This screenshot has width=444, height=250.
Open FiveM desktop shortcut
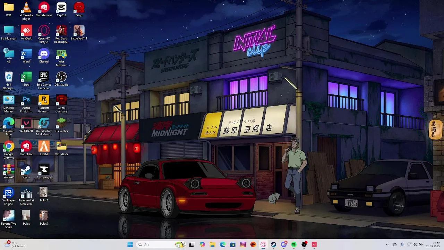pyautogui.click(x=44, y=148)
